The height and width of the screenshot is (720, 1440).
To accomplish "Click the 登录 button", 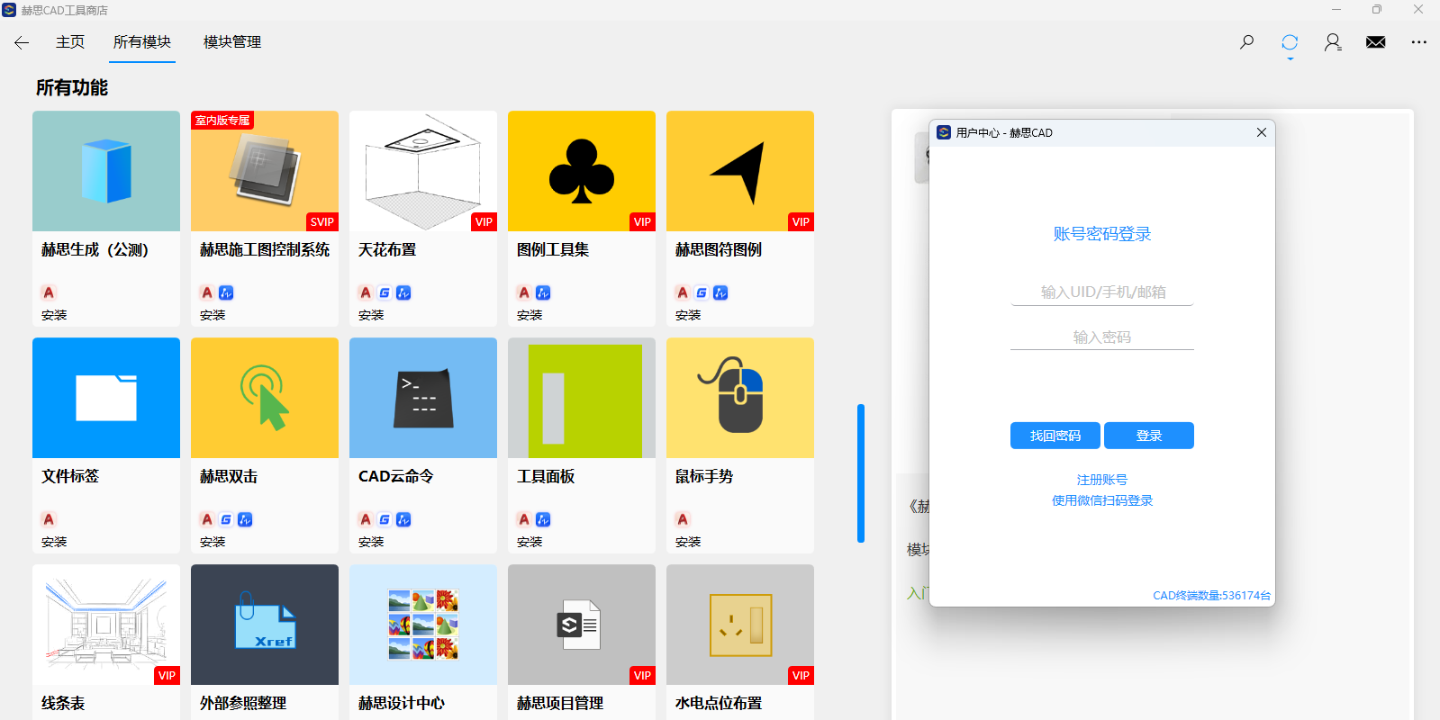I will (1148, 436).
